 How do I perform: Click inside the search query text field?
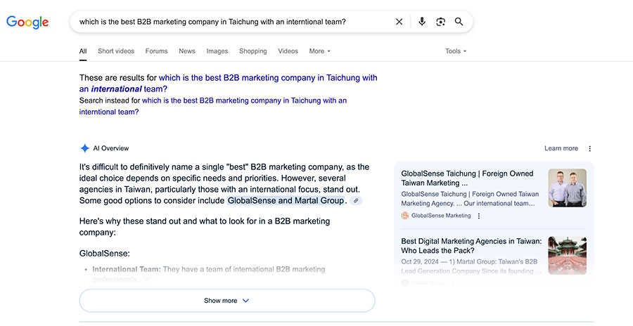coord(225,22)
